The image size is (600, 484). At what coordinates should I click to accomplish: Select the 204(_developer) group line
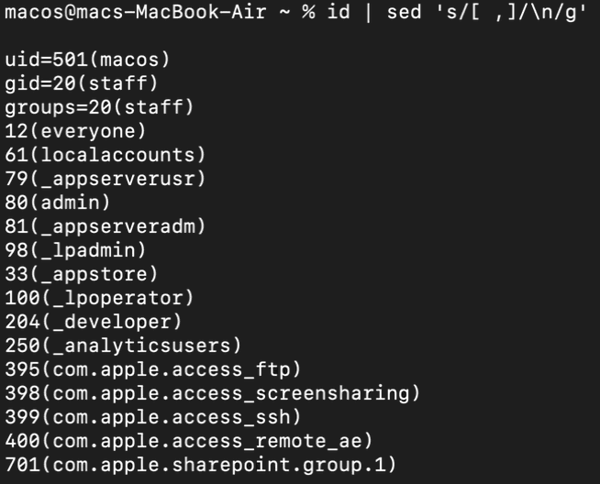click(x=94, y=322)
